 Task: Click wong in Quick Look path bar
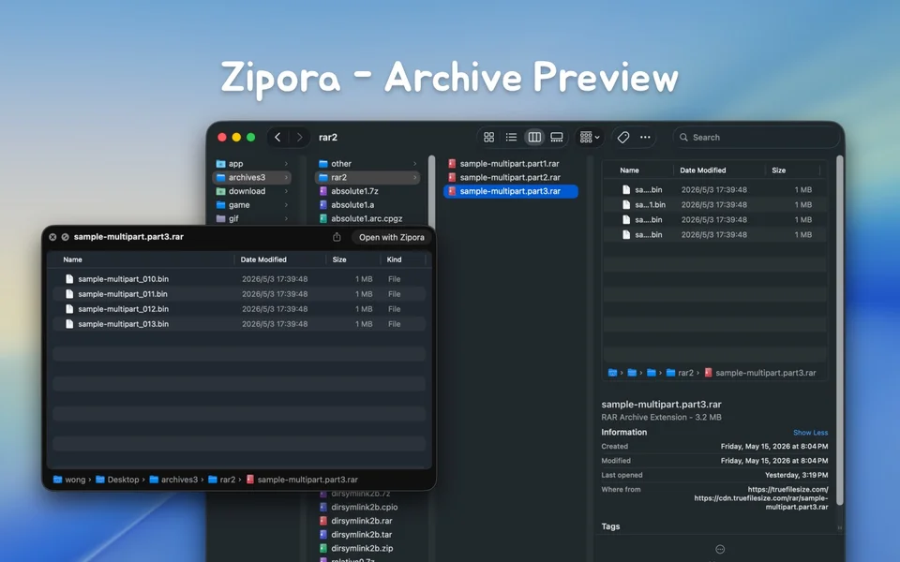pos(69,480)
